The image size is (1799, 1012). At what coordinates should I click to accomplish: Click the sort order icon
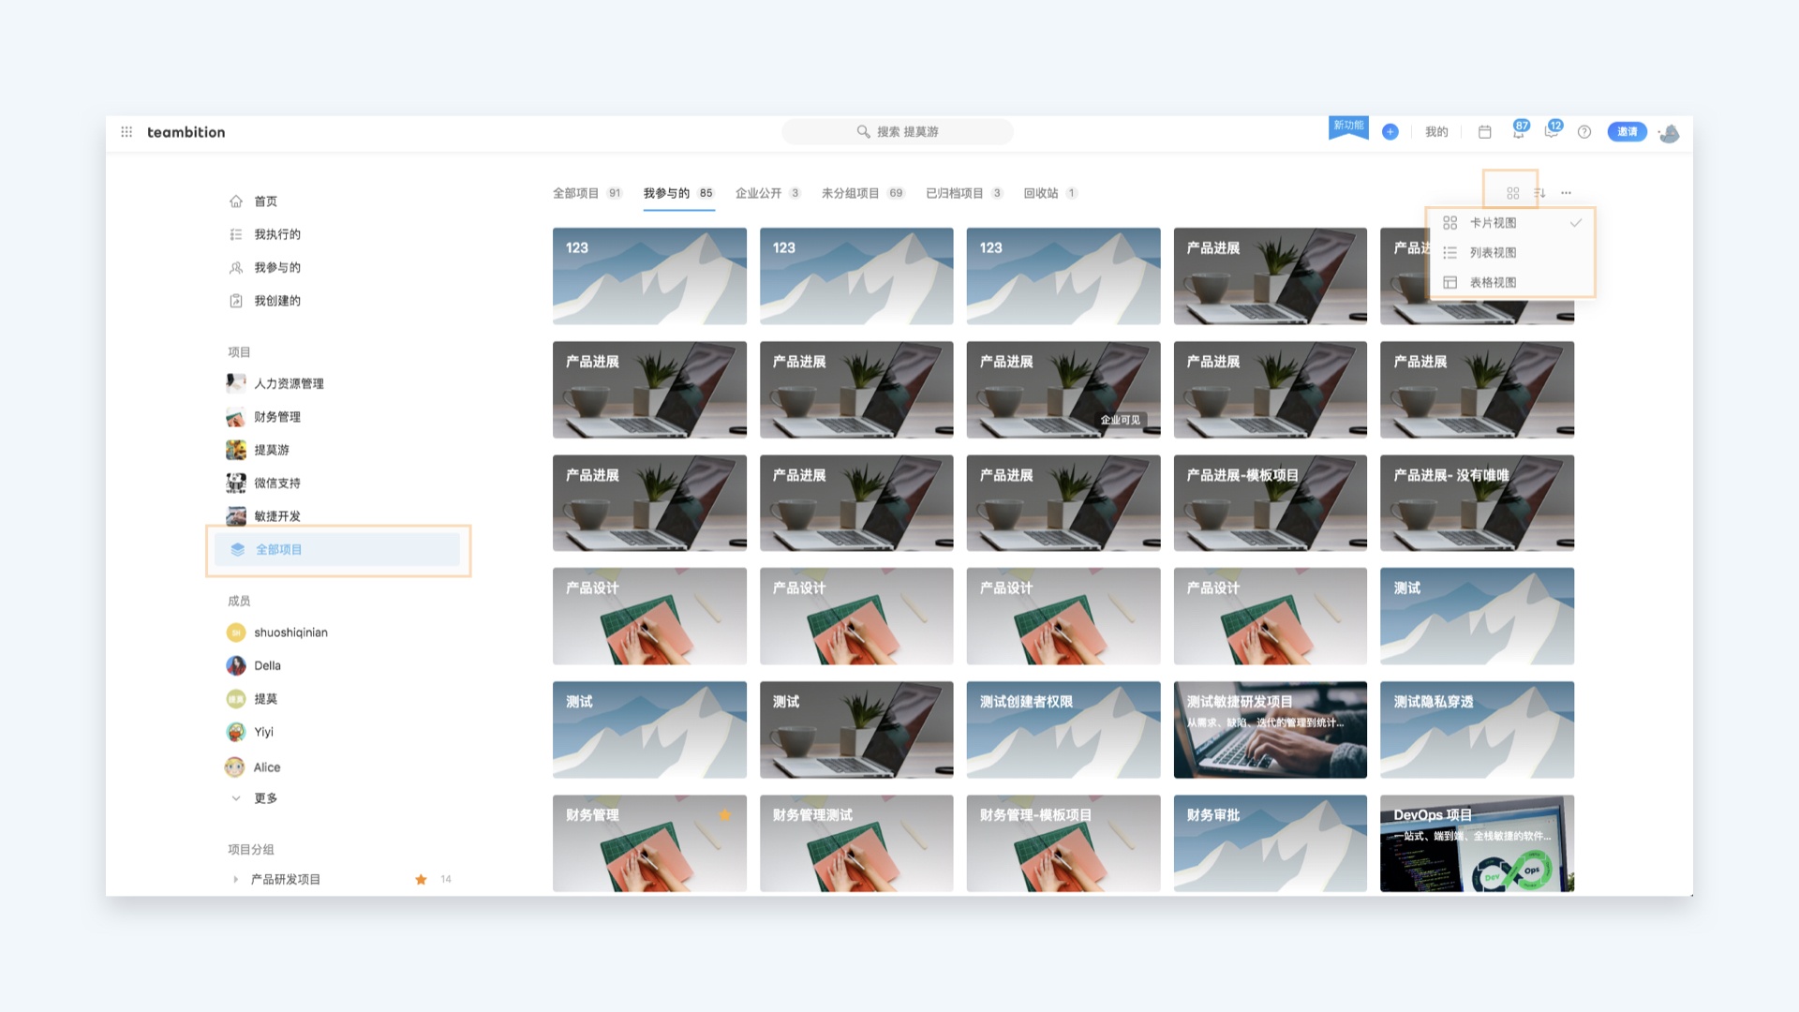click(x=1539, y=193)
